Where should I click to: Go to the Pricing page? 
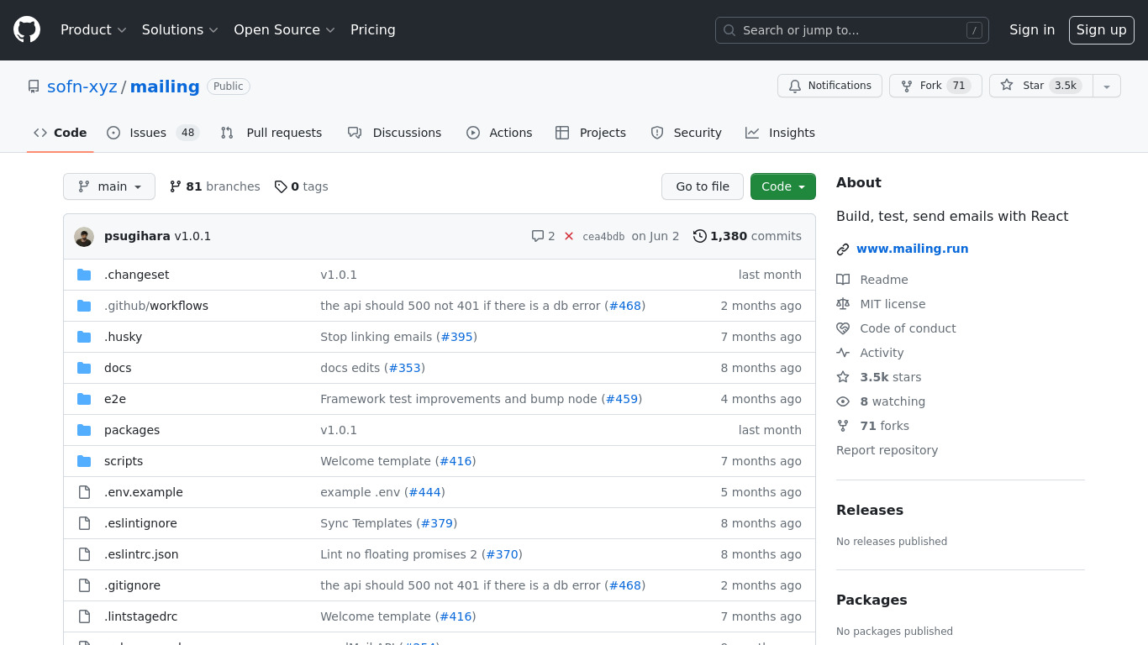(x=373, y=30)
